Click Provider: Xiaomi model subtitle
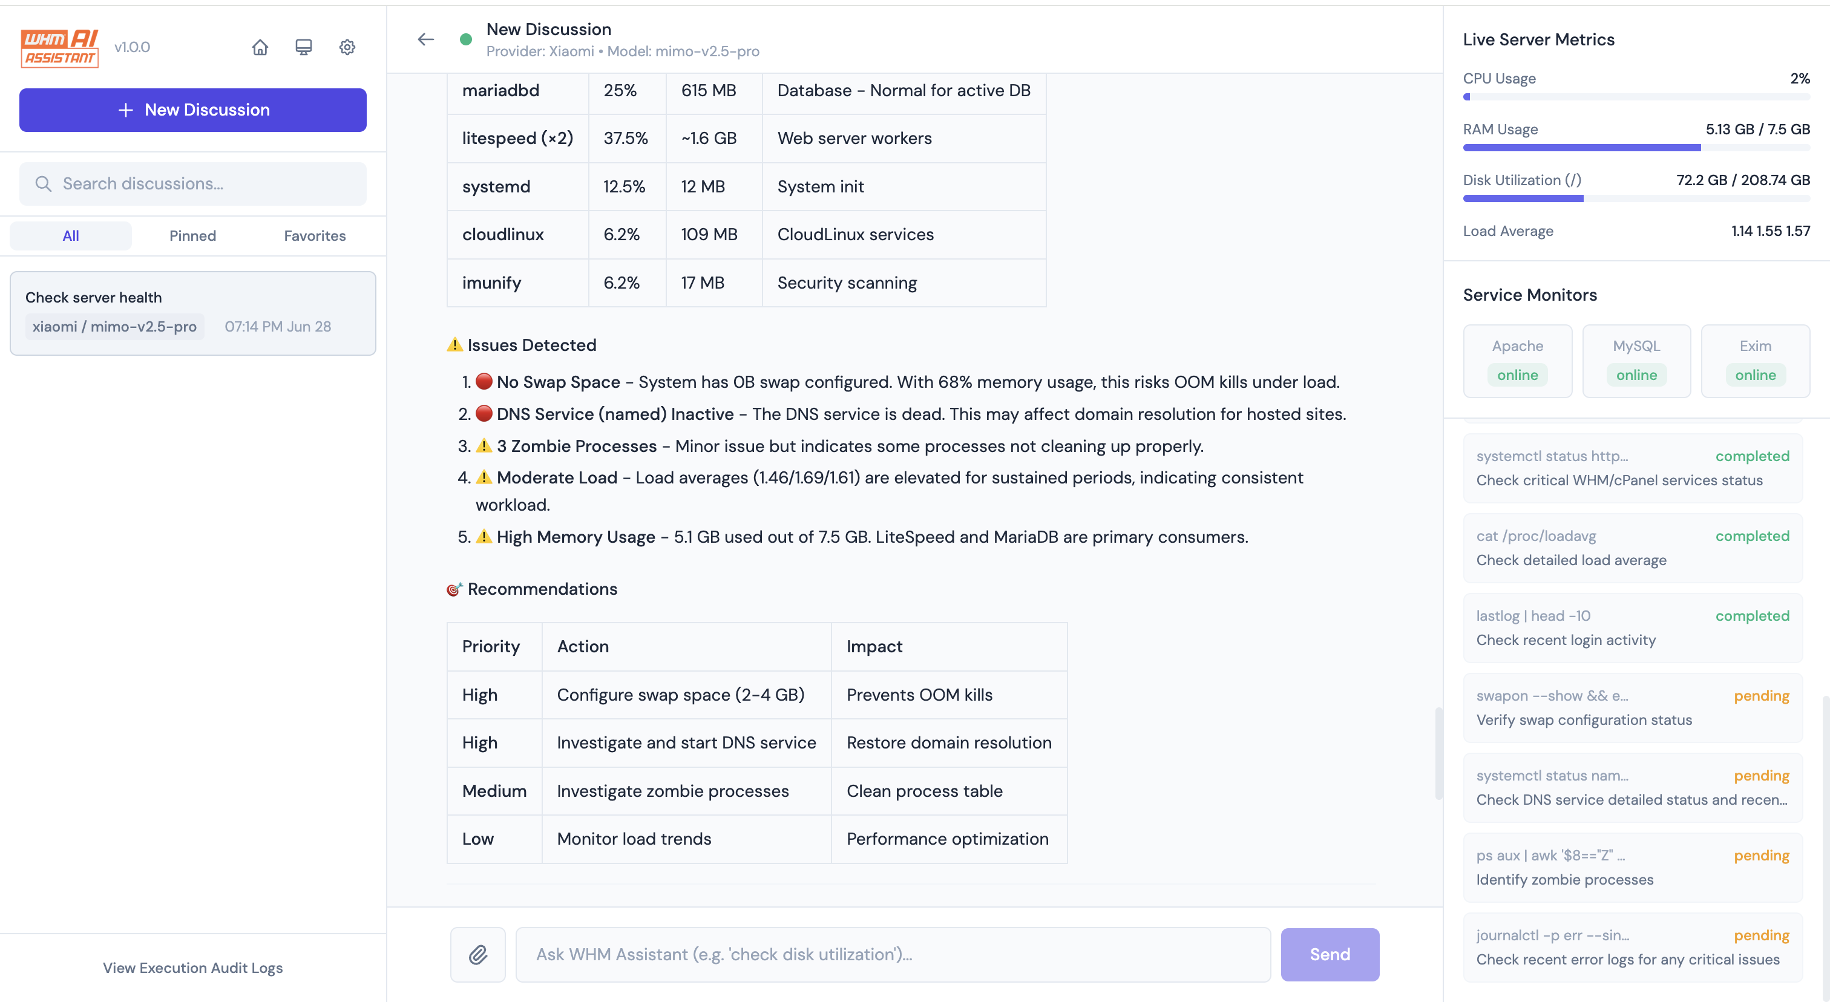This screenshot has height=1002, width=1830. tap(622, 51)
